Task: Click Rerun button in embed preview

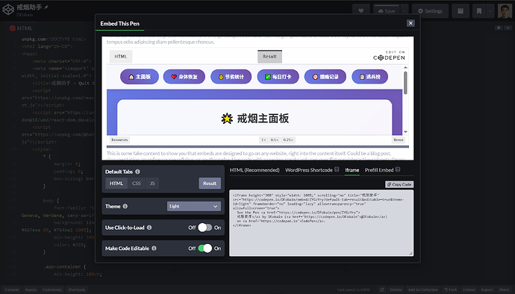Action: tap(399, 140)
